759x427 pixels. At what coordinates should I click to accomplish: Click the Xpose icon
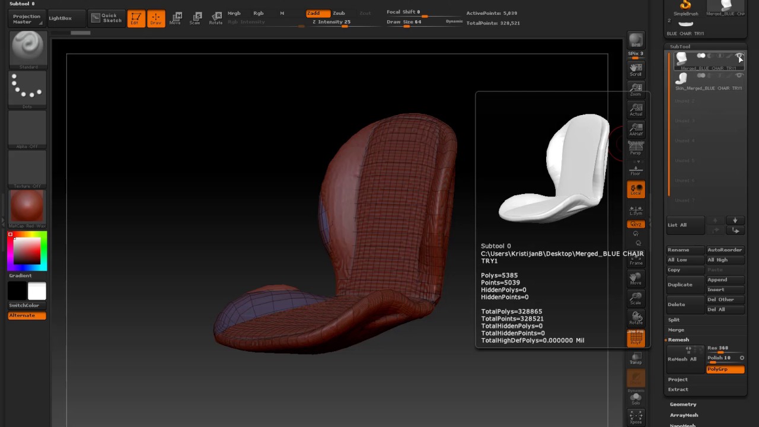click(636, 418)
